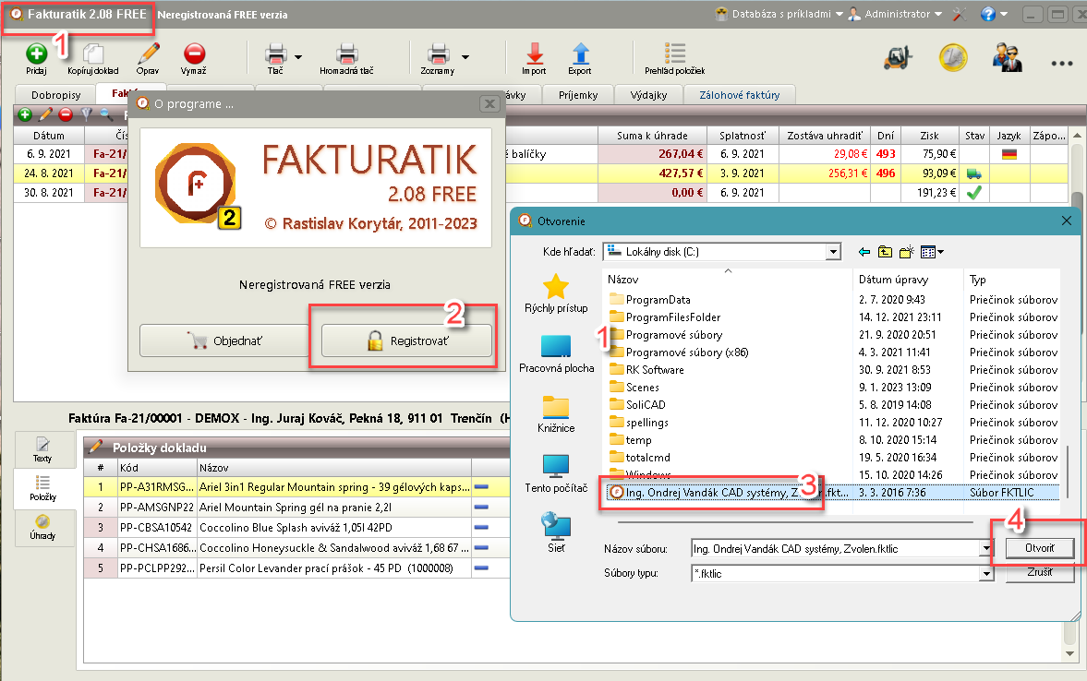This screenshot has width=1087, height=681.
Task: Click the Oprav pencil edit icon
Action: [x=148, y=54]
